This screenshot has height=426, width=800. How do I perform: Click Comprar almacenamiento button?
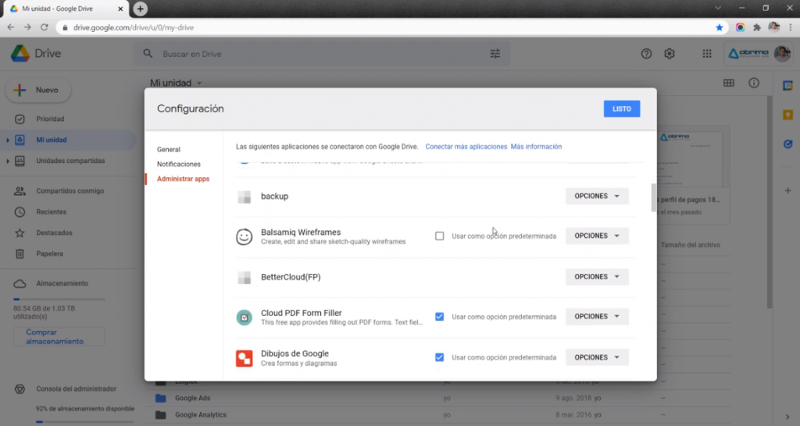click(x=59, y=337)
